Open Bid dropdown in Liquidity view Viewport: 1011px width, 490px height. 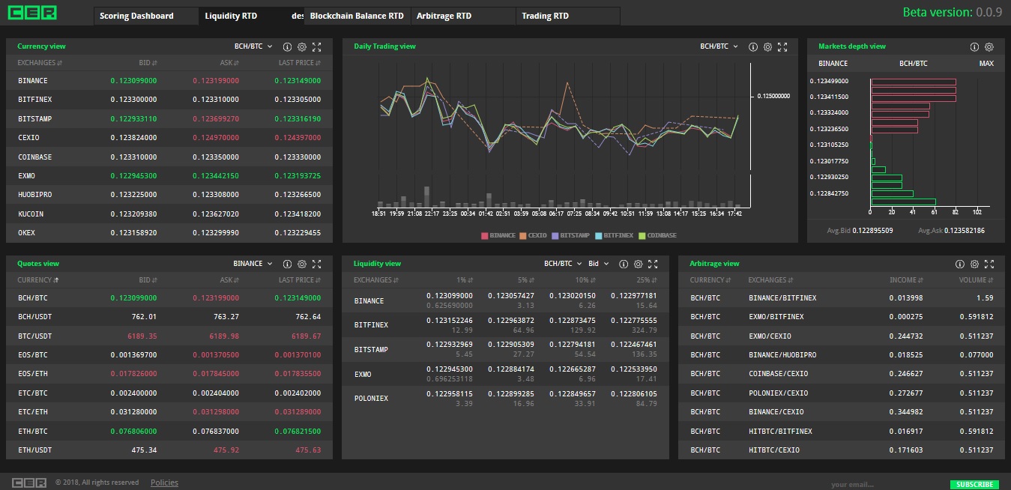click(x=598, y=264)
